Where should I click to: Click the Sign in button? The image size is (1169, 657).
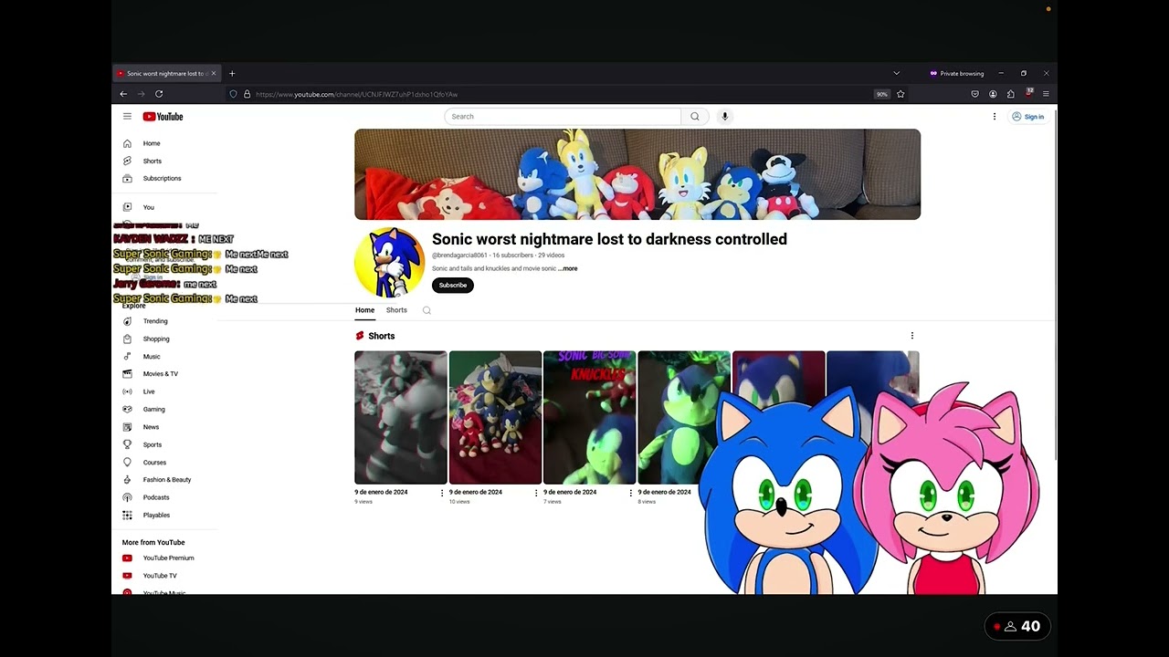tap(1027, 117)
